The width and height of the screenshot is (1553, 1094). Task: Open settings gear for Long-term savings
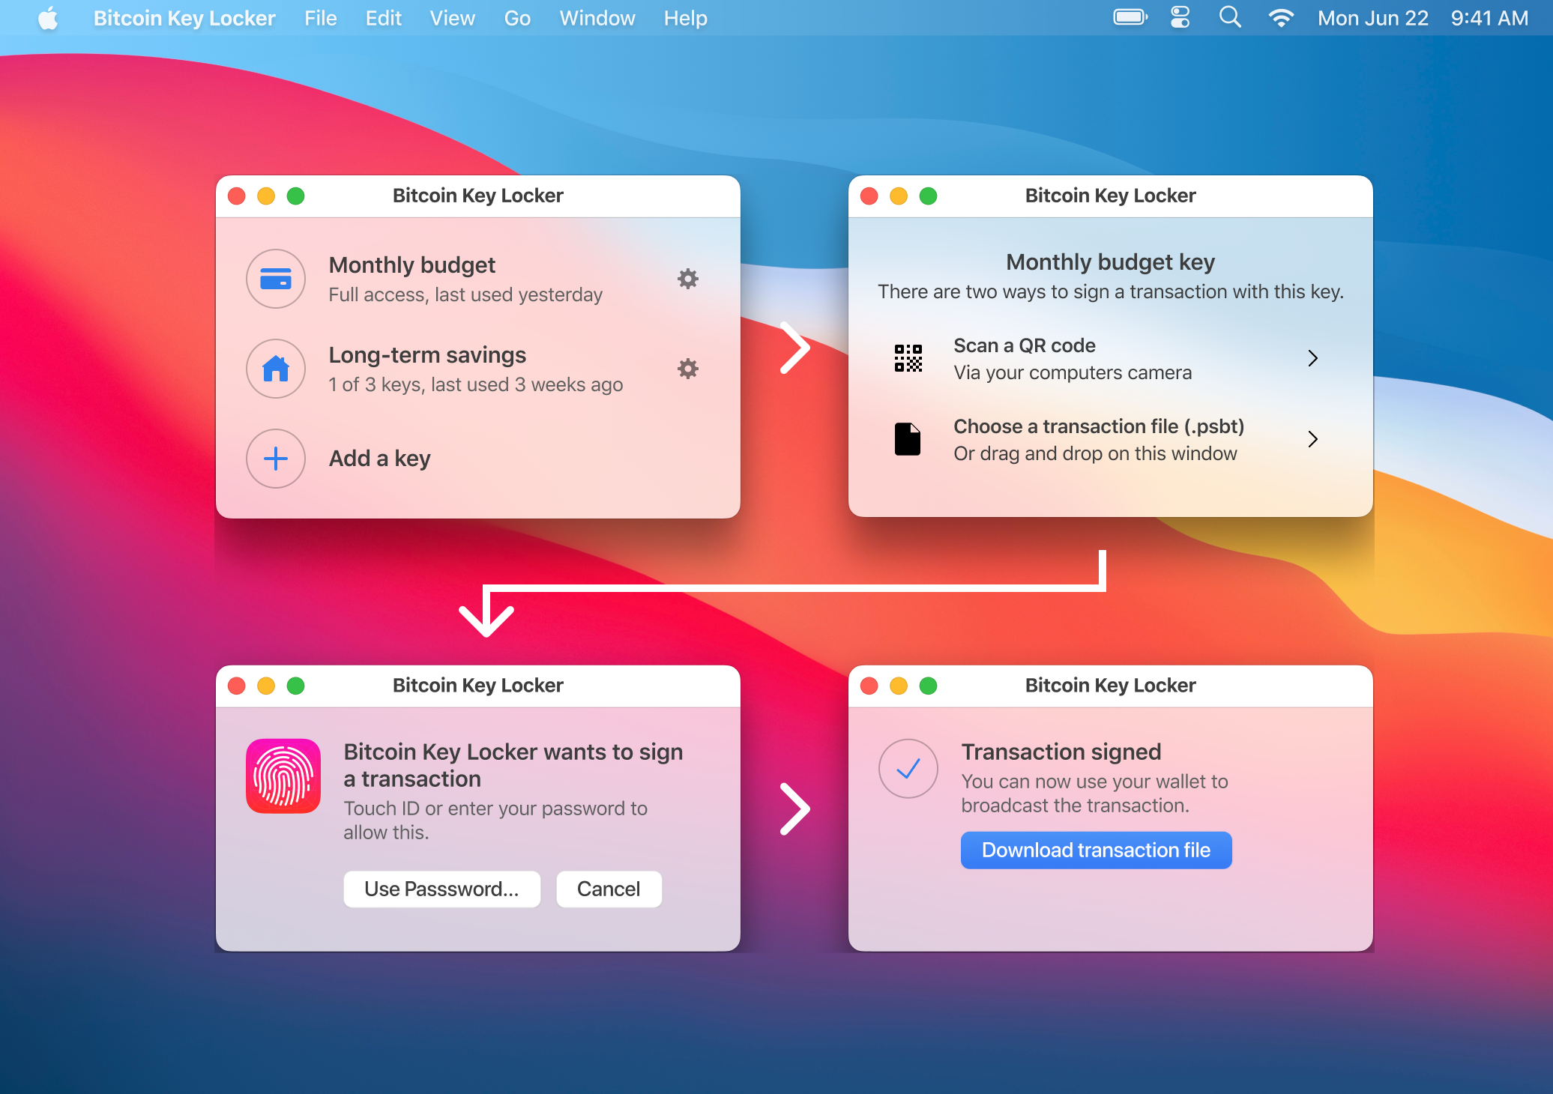pos(687,369)
